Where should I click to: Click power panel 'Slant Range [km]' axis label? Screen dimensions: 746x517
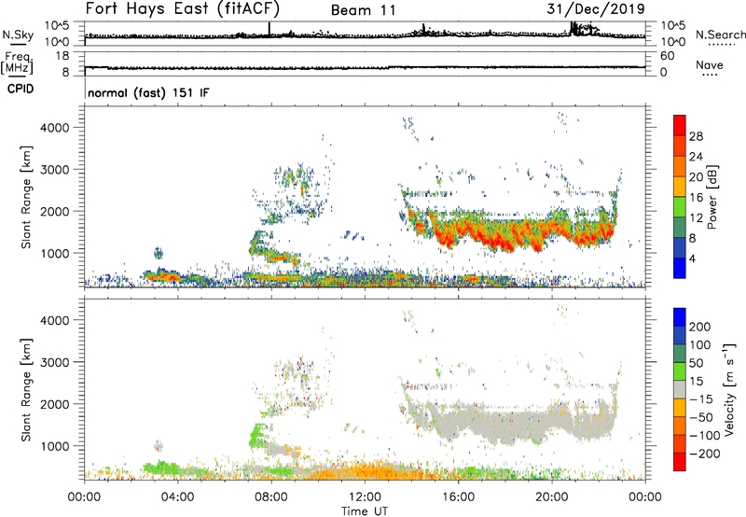pos(26,197)
